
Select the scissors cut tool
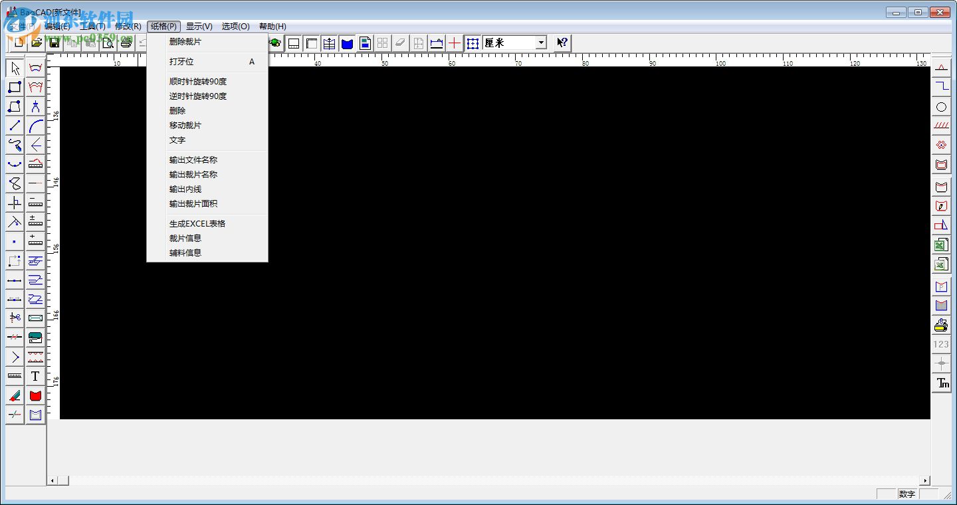(15, 318)
